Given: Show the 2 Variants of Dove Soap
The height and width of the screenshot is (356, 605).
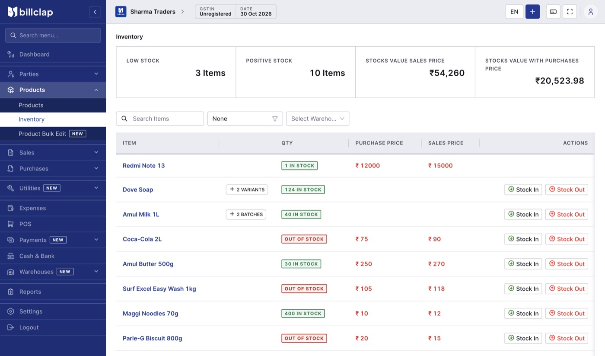Looking at the screenshot, I should (247, 189).
